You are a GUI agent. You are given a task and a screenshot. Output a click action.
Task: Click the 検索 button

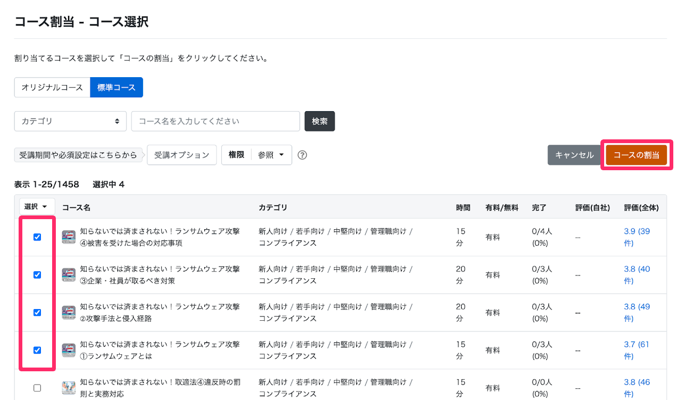click(x=320, y=121)
